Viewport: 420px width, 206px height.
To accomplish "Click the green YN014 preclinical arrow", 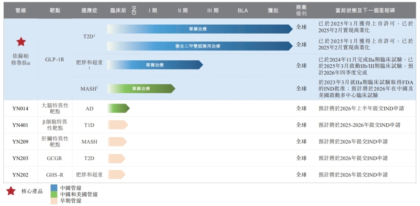I will click(119, 108).
